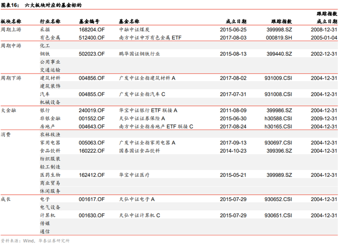This screenshot has height=246, width=339.
Task: Select tracking index 399986.SZ
Action: click(x=279, y=111)
